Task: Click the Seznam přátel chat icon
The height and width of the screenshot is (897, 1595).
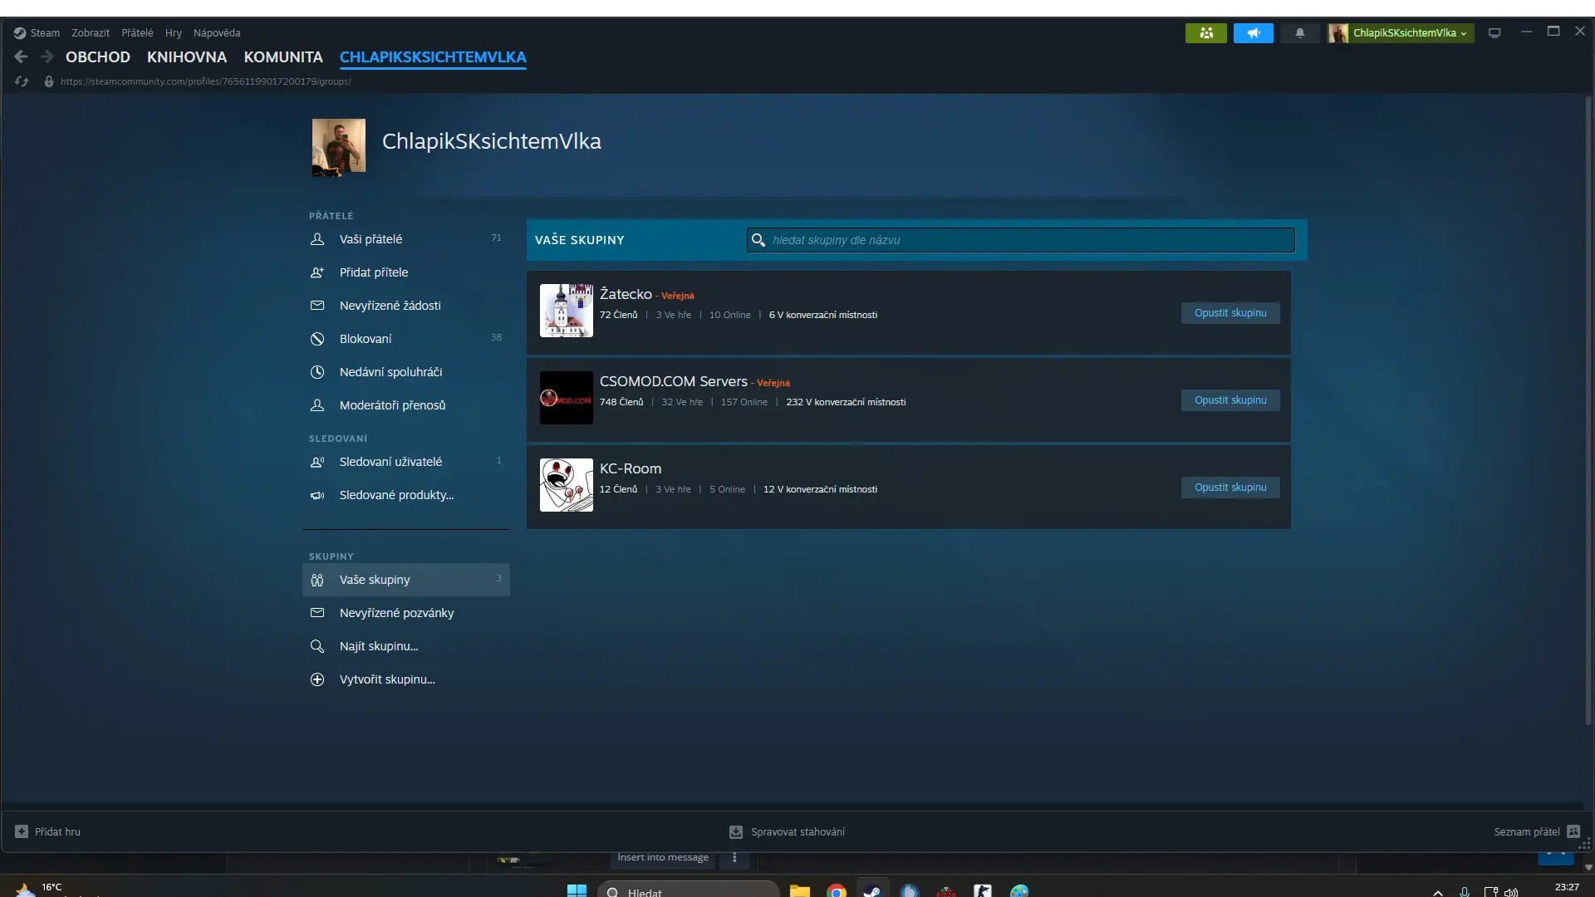Action: (x=1573, y=831)
